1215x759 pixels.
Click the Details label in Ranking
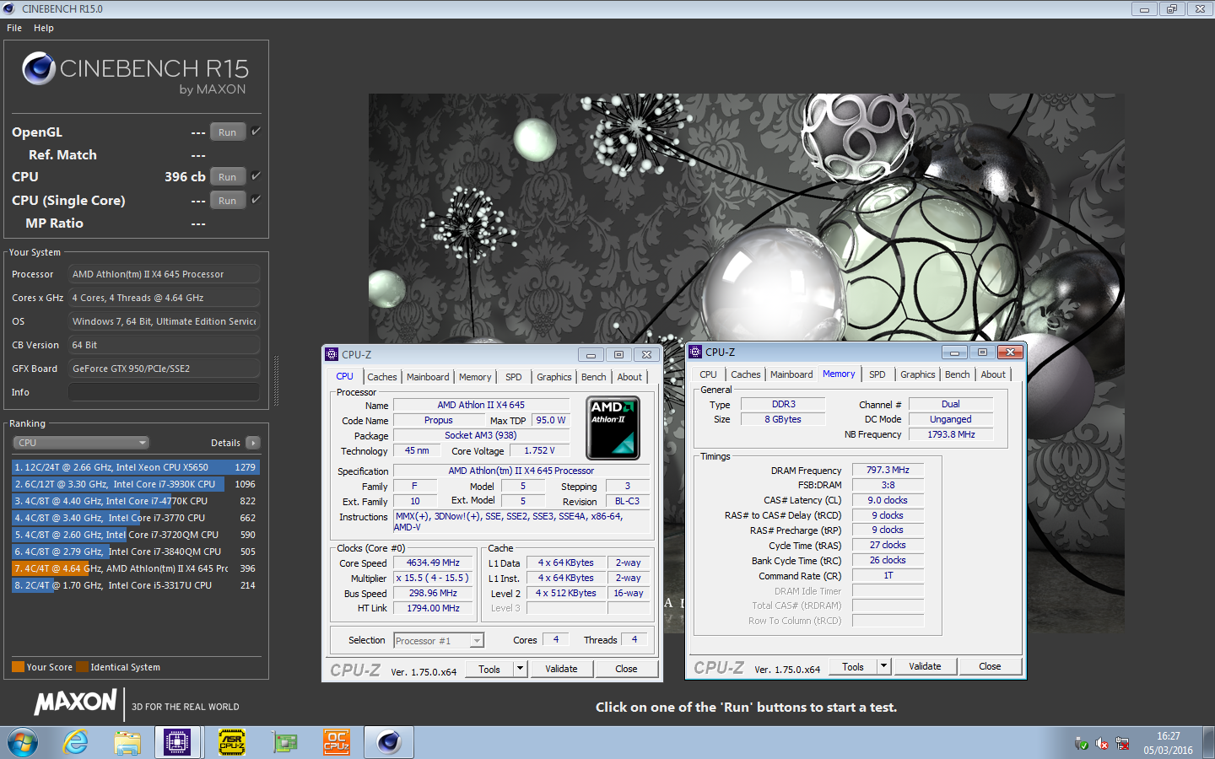click(x=225, y=443)
